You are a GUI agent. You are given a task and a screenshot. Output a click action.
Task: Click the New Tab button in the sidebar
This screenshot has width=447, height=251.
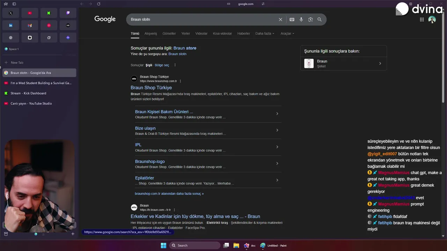click(39, 63)
